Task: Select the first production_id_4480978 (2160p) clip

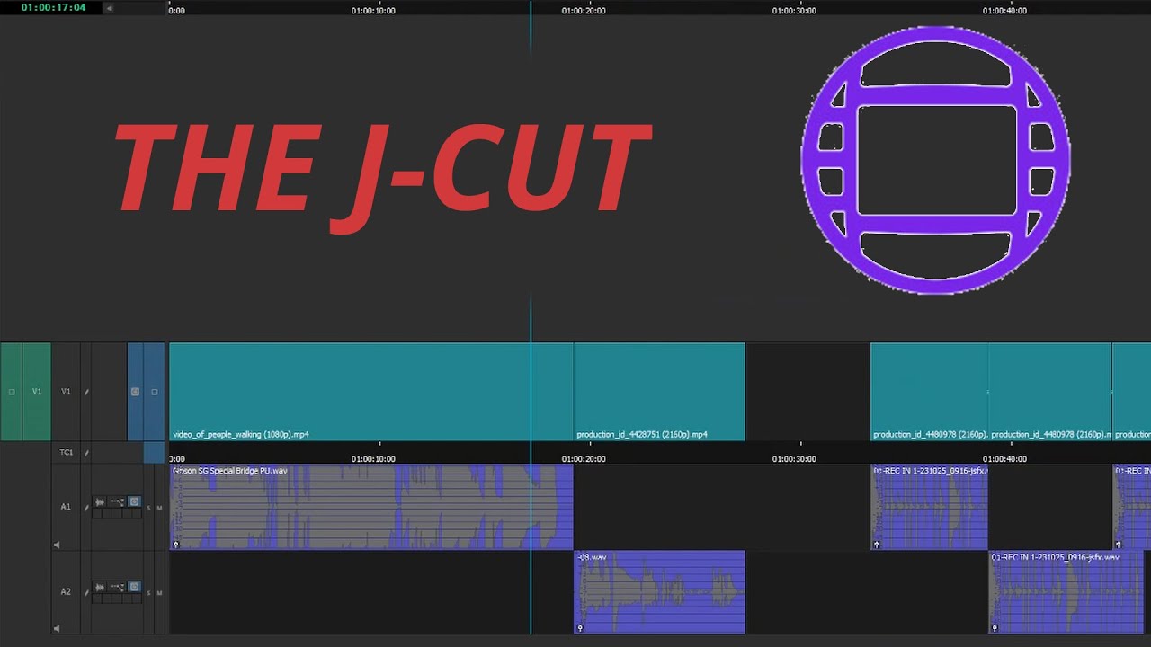Action: click(929, 392)
